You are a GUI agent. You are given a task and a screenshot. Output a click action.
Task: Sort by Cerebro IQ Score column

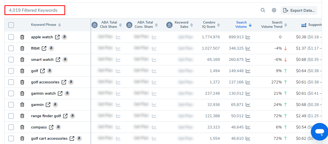218,25
